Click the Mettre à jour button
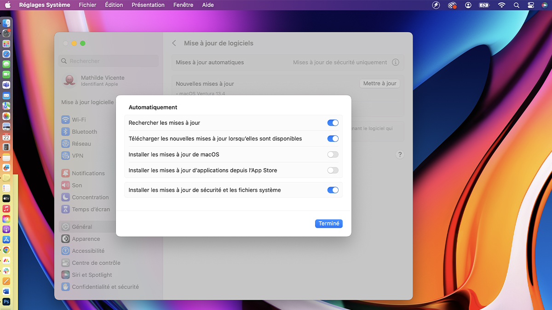This screenshot has width=552, height=310. point(379,84)
